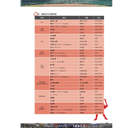Select the 東京參議員 translation cell
This screenshot has width=133, height=128.
(x=86, y=77)
